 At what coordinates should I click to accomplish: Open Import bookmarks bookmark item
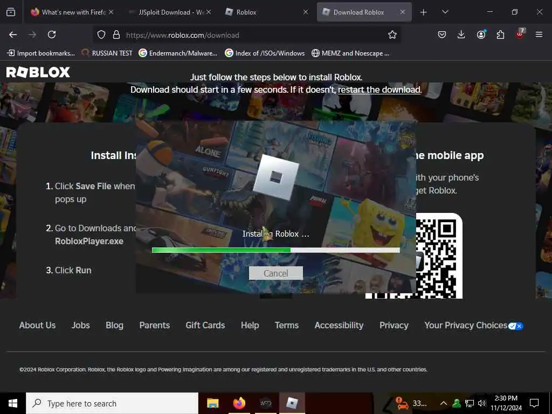point(41,53)
